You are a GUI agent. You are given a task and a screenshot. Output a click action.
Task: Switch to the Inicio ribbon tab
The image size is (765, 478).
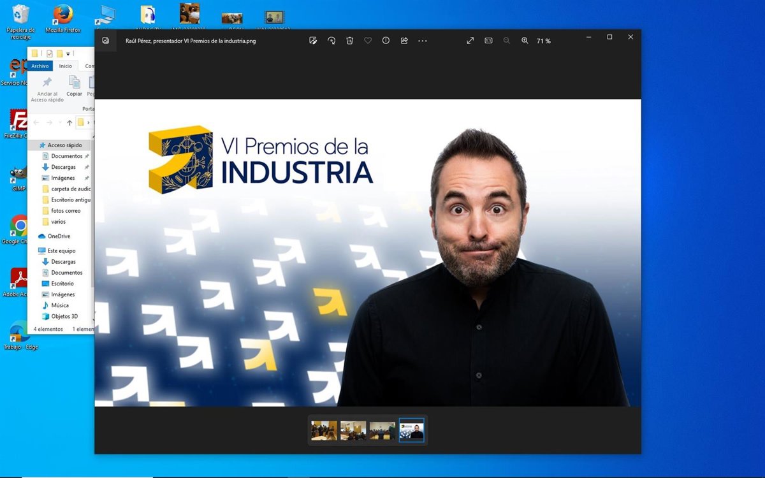tap(66, 66)
